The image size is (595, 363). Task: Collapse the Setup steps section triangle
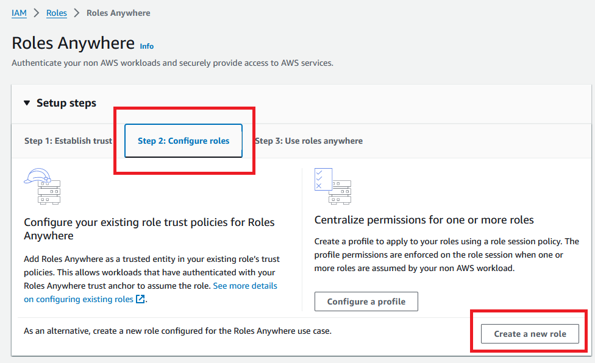coord(27,103)
